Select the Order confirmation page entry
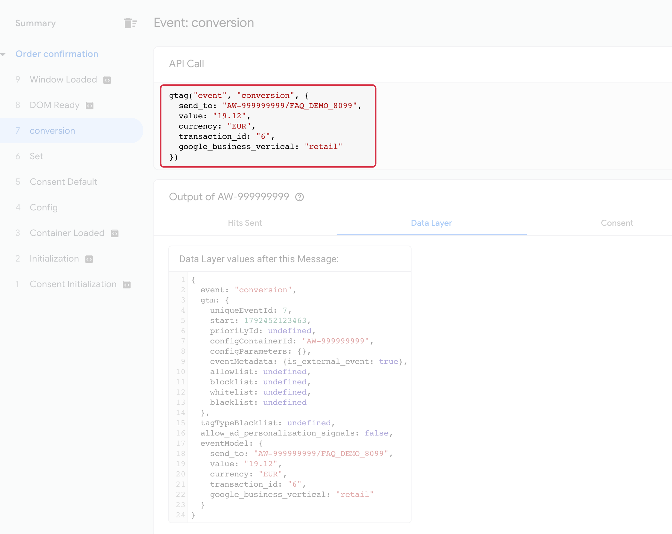The height and width of the screenshot is (534, 672). [x=57, y=54]
